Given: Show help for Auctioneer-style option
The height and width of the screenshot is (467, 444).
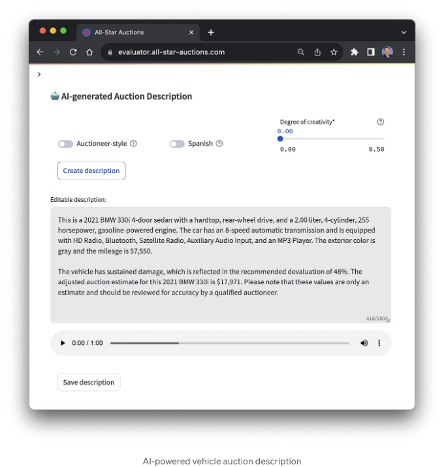Looking at the screenshot, I should [x=133, y=144].
